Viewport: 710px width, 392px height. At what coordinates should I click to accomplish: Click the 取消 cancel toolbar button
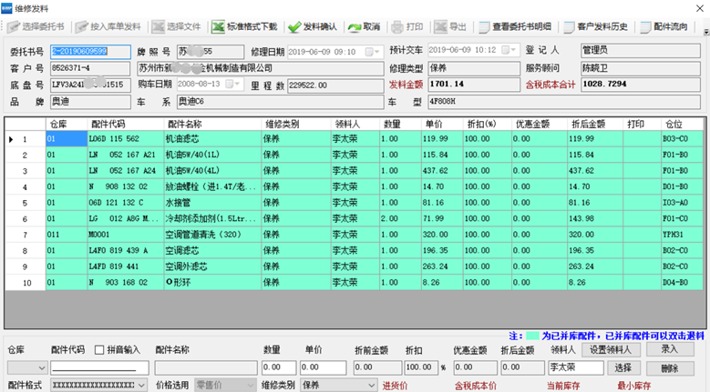click(365, 26)
